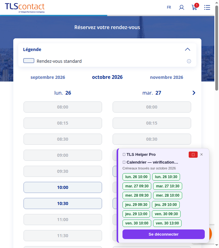Click the info icon beside Rendez-vous standard
Screen dimensions: 219x248
coord(189,61)
